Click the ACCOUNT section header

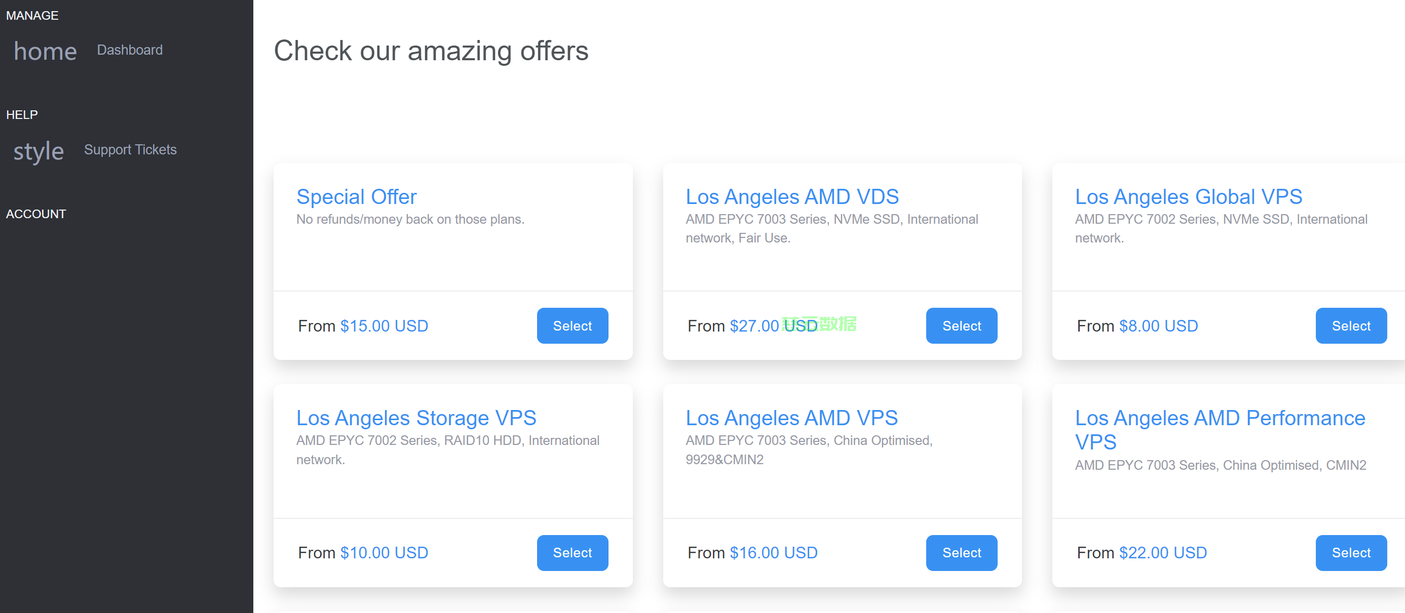click(x=36, y=214)
